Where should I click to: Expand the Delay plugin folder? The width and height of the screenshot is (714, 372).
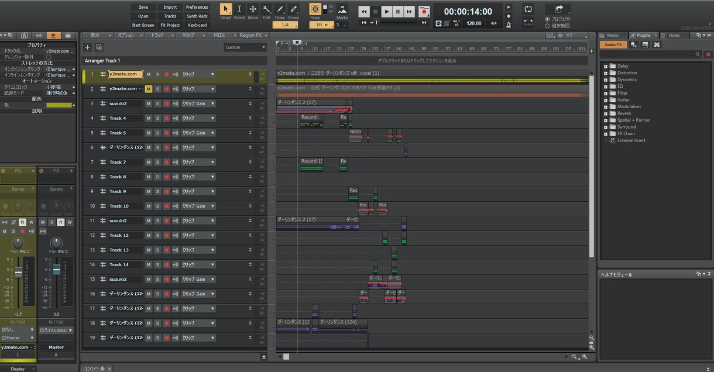point(606,66)
